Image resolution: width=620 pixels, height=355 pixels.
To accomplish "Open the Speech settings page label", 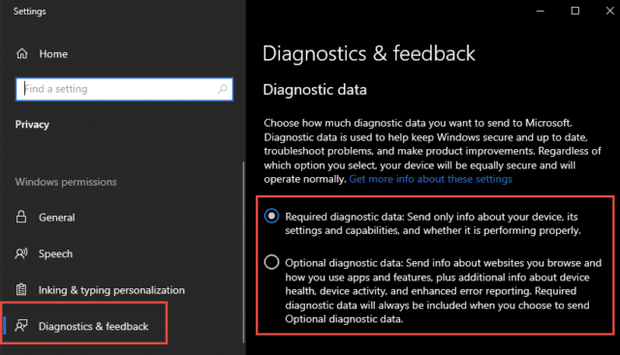I will tap(56, 253).
